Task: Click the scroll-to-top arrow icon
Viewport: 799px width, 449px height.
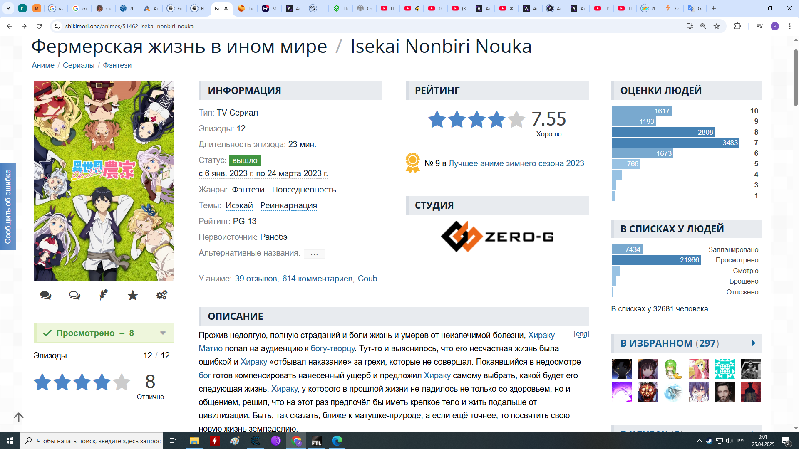Action: pyautogui.click(x=19, y=417)
